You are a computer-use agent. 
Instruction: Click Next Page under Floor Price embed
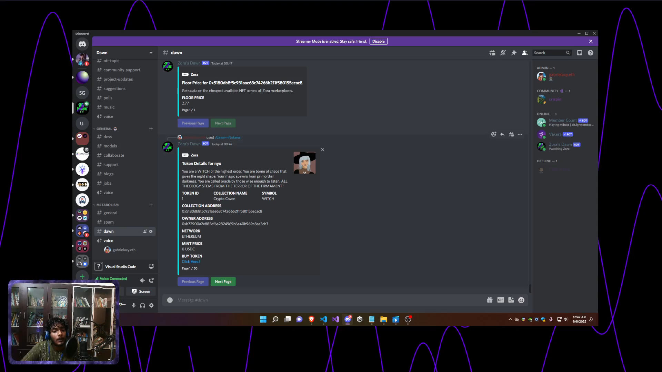(x=223, y=123)
